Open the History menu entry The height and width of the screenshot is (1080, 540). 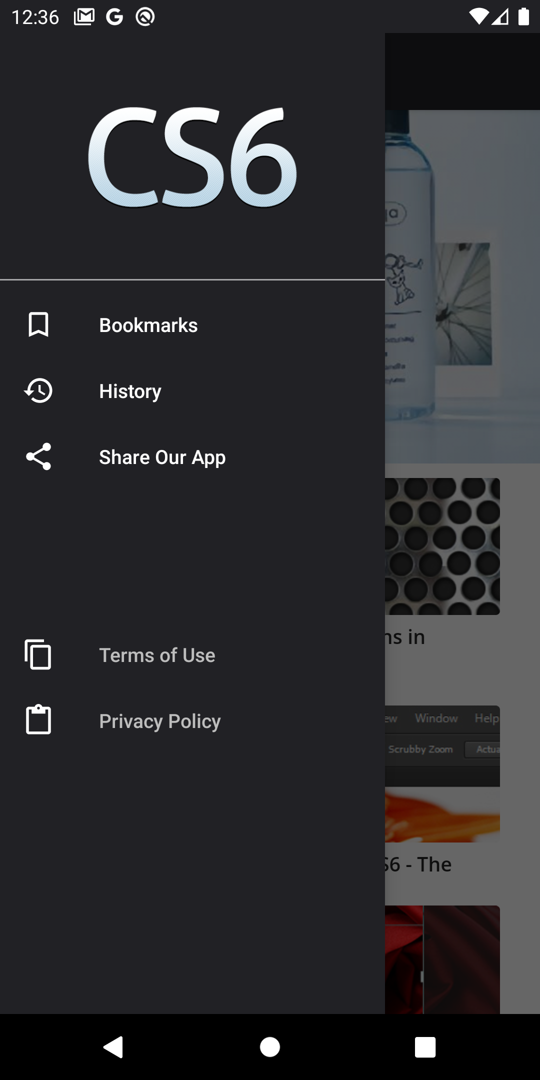192,391
